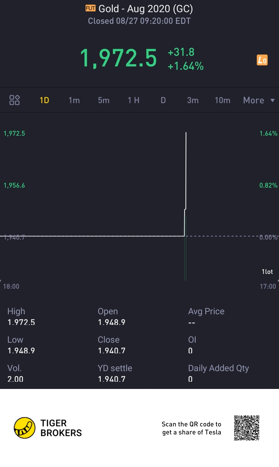Image resolution: width=279 pixels, height=467 pixels.
Task: Tap the orange Lo badge icon
Action: 262,60
